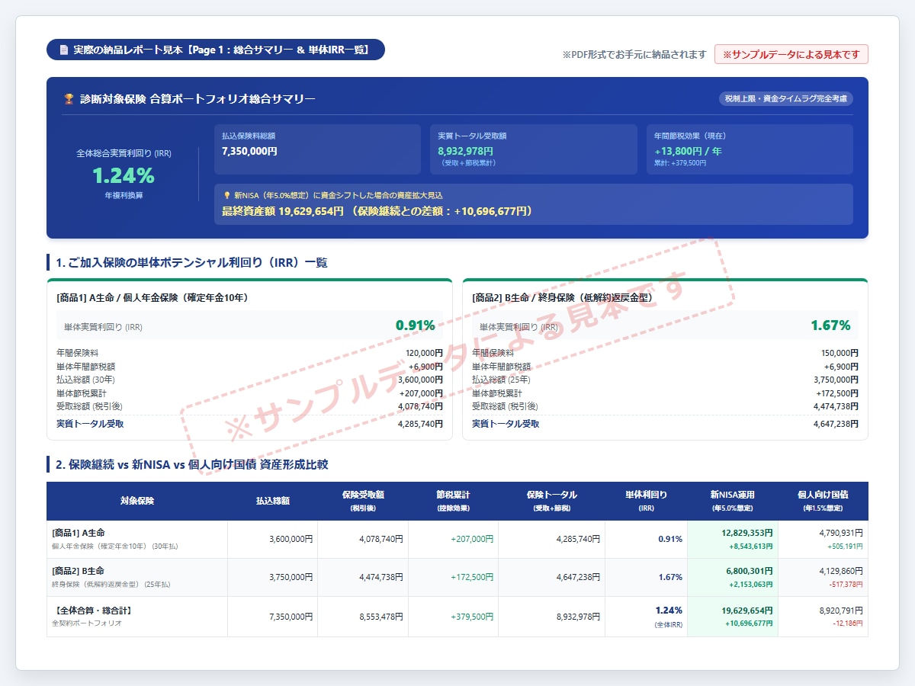The height and width of the screenshot is (686, 915).
Task: Click 4,129,860円 in the 個人向け国債 column
Action: tap(841, 571)
